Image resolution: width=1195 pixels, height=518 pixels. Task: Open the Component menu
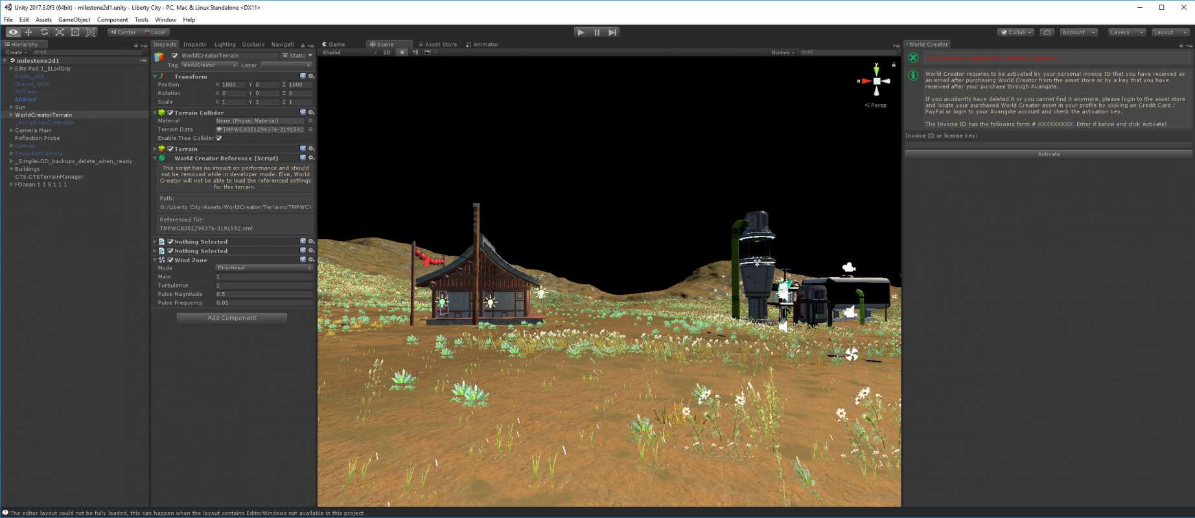[x=112, y=19]
